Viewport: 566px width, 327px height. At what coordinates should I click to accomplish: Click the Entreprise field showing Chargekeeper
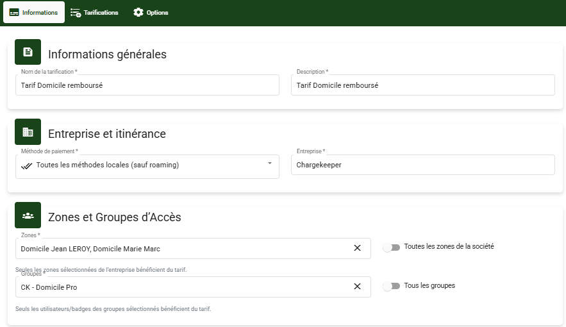(x=422, y=165)
